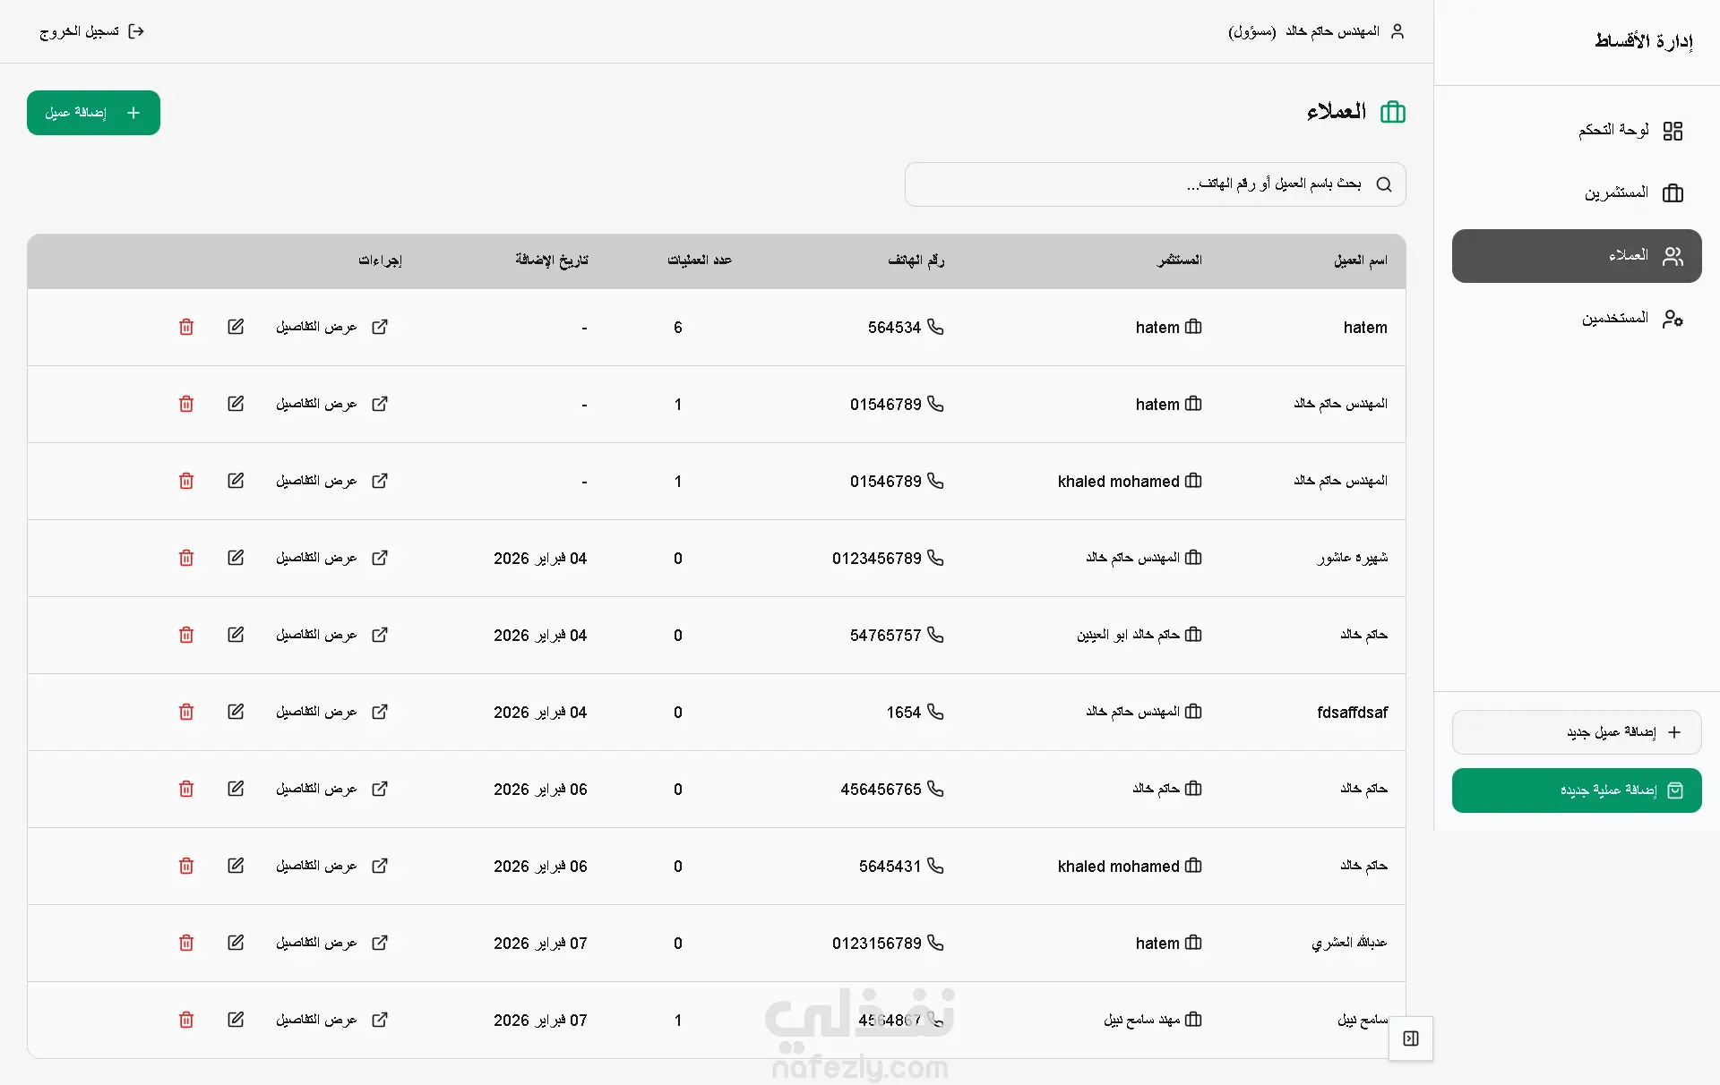Collapse the sidebar panel toggle
Screen dimensions: 1720x1085
click(x=1411, y=1038)
